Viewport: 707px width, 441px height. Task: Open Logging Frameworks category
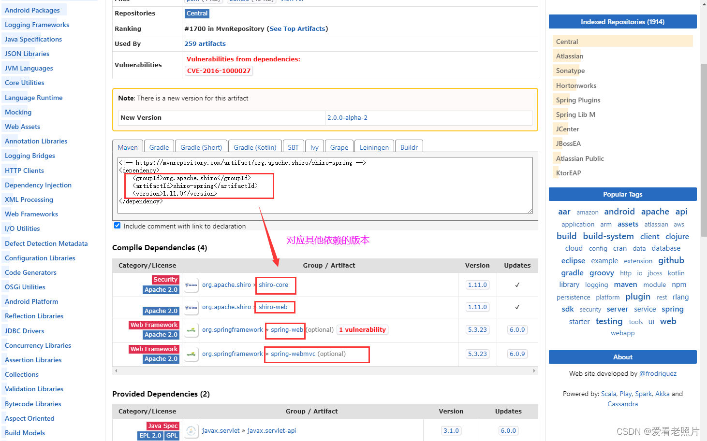(x=37, y=25)
